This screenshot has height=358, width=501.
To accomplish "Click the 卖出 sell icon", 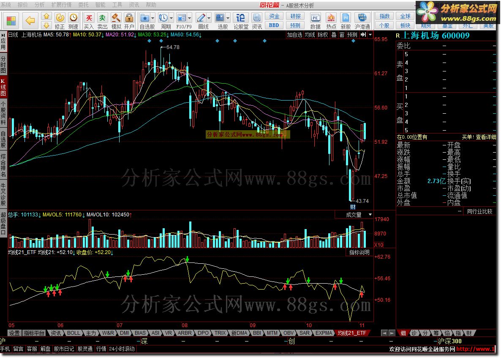I will click(x=102, y=21).
